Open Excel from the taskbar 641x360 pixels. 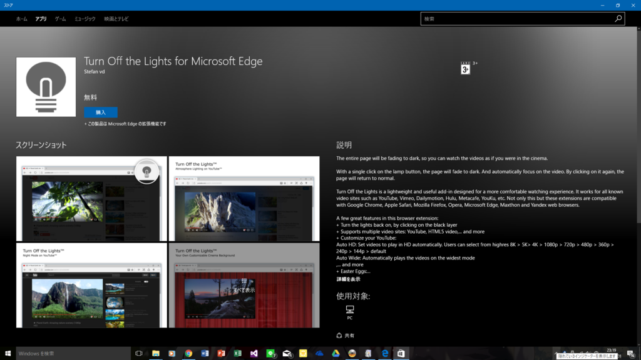pyautogui.click(x=237, y=354)
